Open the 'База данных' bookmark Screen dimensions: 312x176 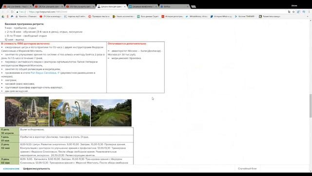(x=148, y=17)
